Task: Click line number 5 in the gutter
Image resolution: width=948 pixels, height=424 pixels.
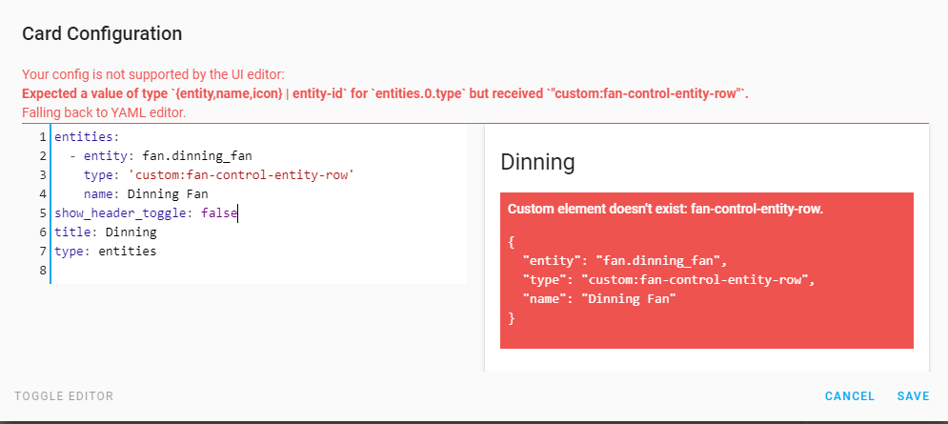Action: [x=43, y=213]
